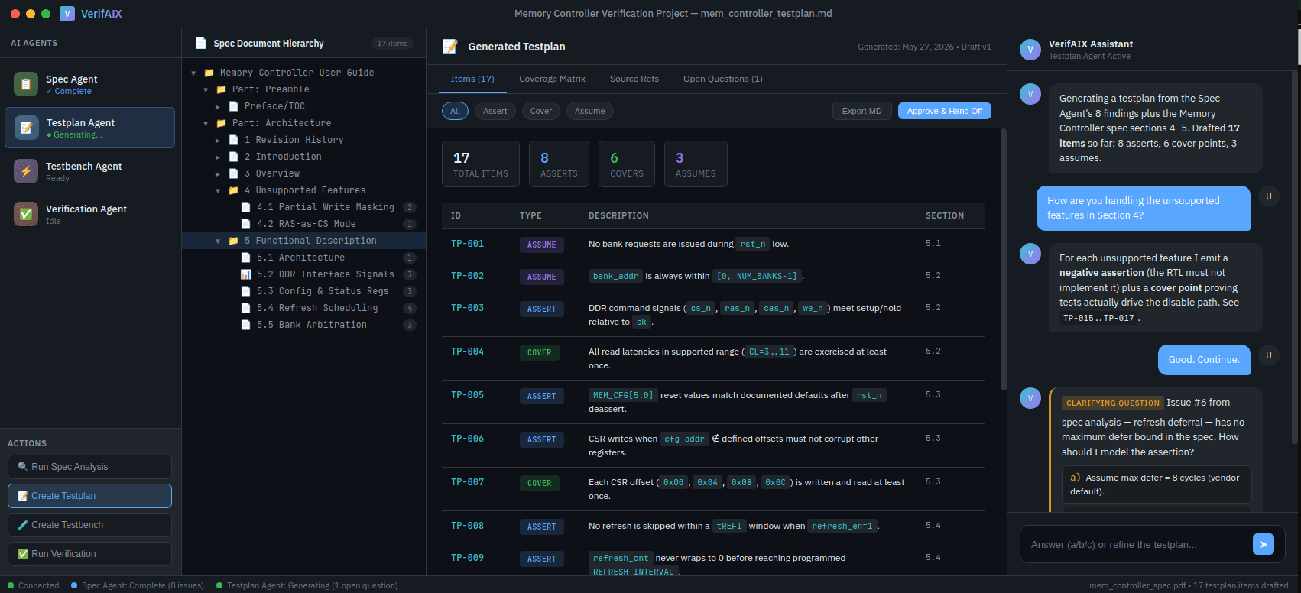The height and width of the screenshot is (593, 1301).
Task: Select the Verification Agent checkmark icon
Action: (26, 214)
